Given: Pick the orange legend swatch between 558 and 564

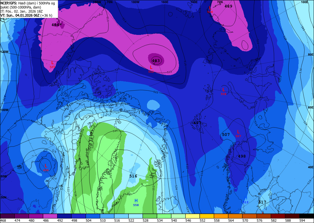Looking at the screenshot, I should [x=221, y=216].
